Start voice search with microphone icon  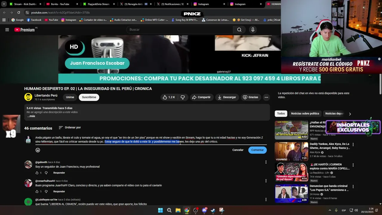pyautogui.click(x=253, y=30)
